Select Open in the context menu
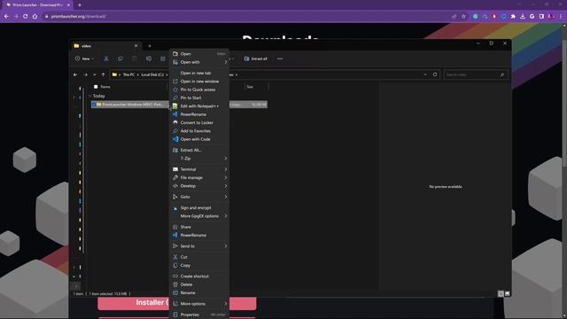 199,54
